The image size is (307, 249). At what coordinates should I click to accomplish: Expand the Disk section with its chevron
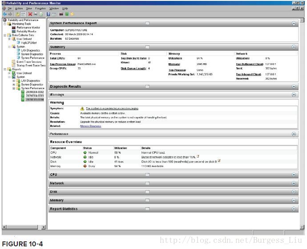pyautogui.click(x=294, y=192)
